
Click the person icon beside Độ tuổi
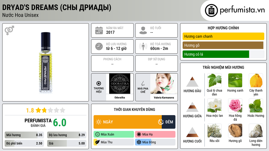(143, 30)
